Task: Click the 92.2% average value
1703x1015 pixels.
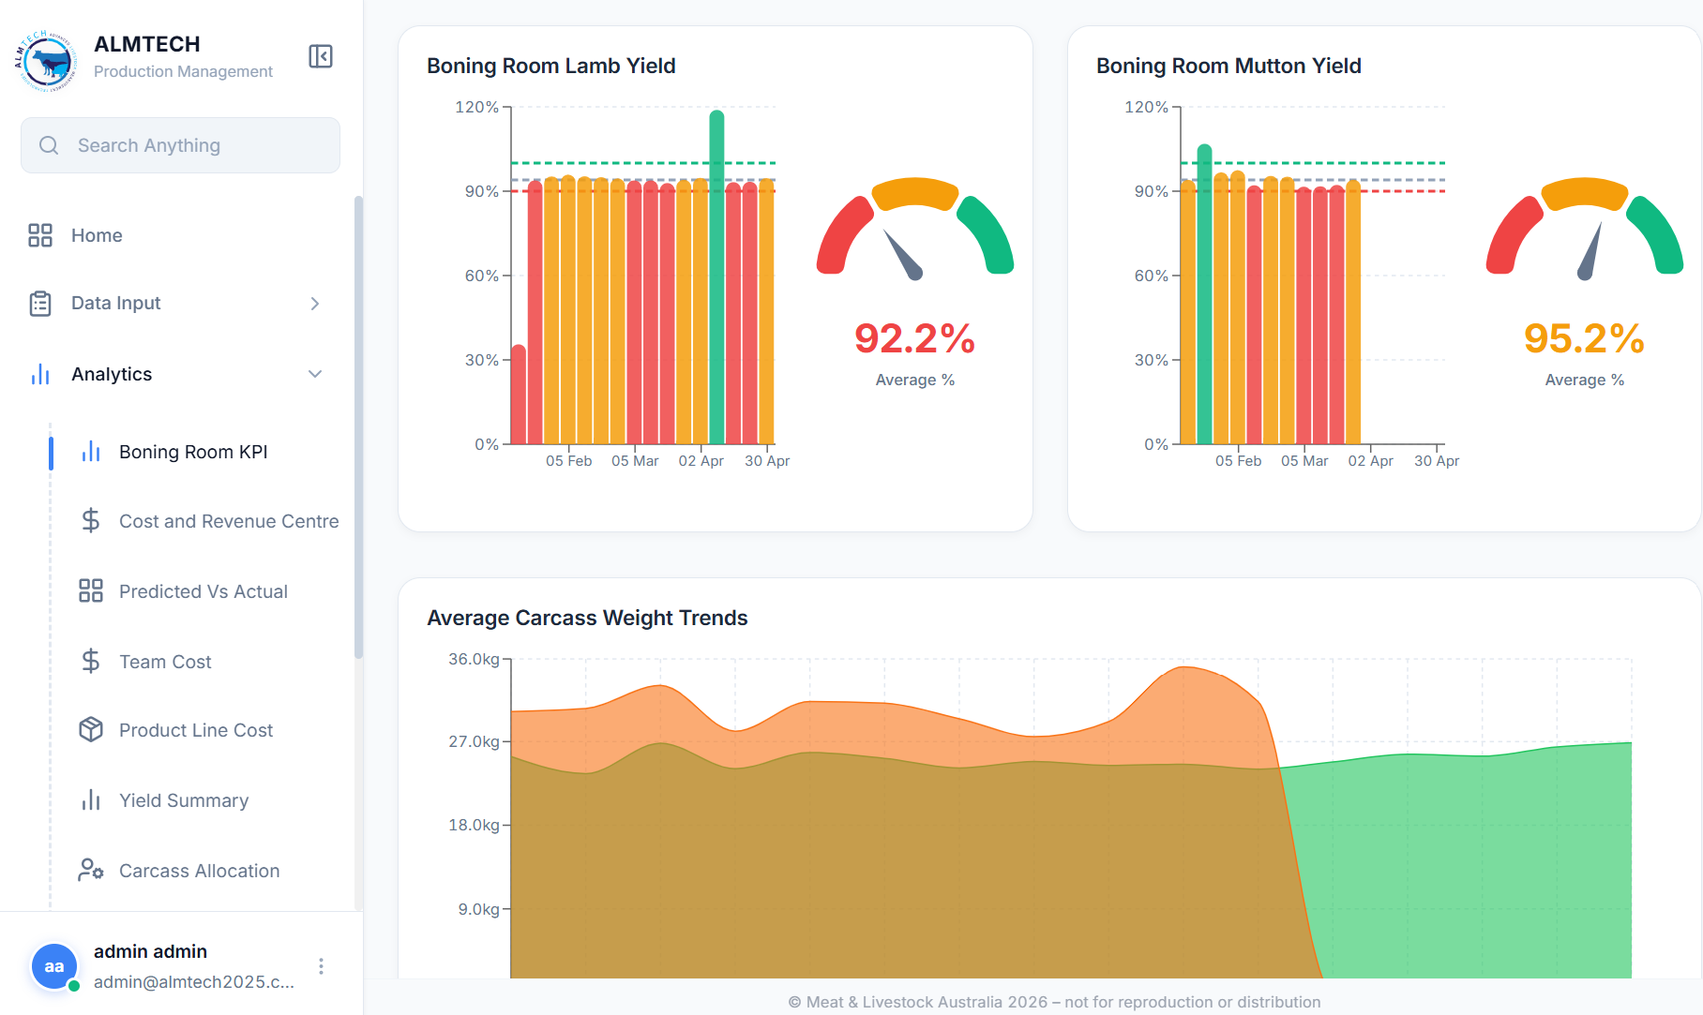Action: pos(914,338)
